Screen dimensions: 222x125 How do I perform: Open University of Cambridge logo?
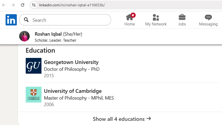[x=34, y=95]
